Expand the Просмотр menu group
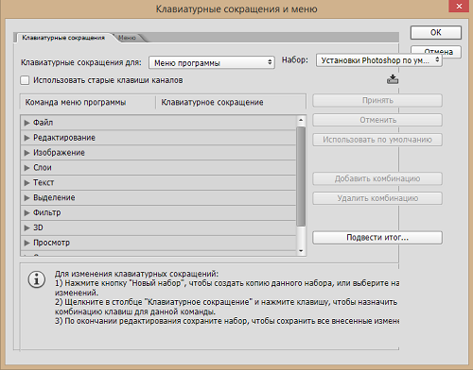This screenshot has height=370, width=473. [x=26, y=243]
